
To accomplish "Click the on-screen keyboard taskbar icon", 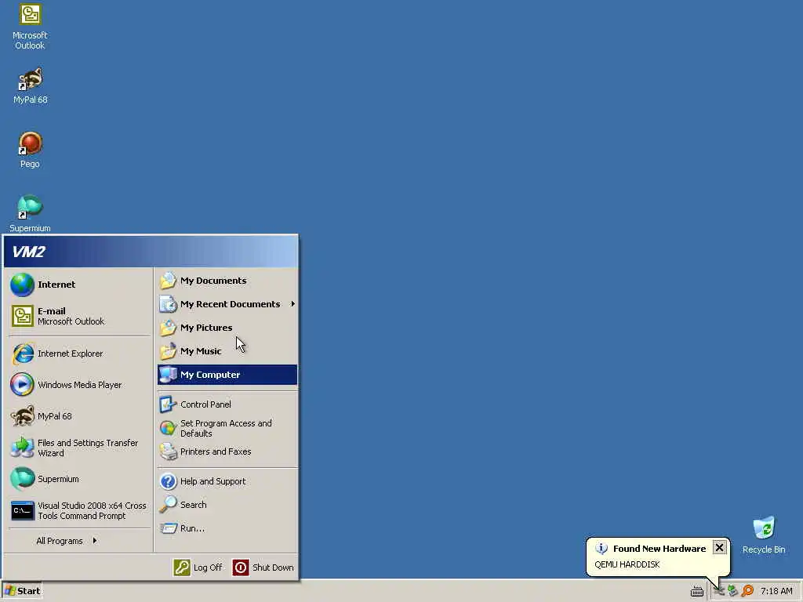I will pos(696,591).
